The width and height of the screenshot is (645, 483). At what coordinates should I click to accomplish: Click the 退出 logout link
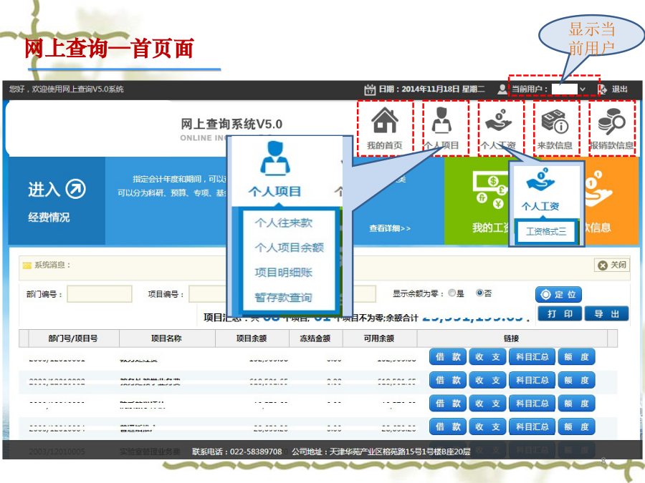pos(619,89)
